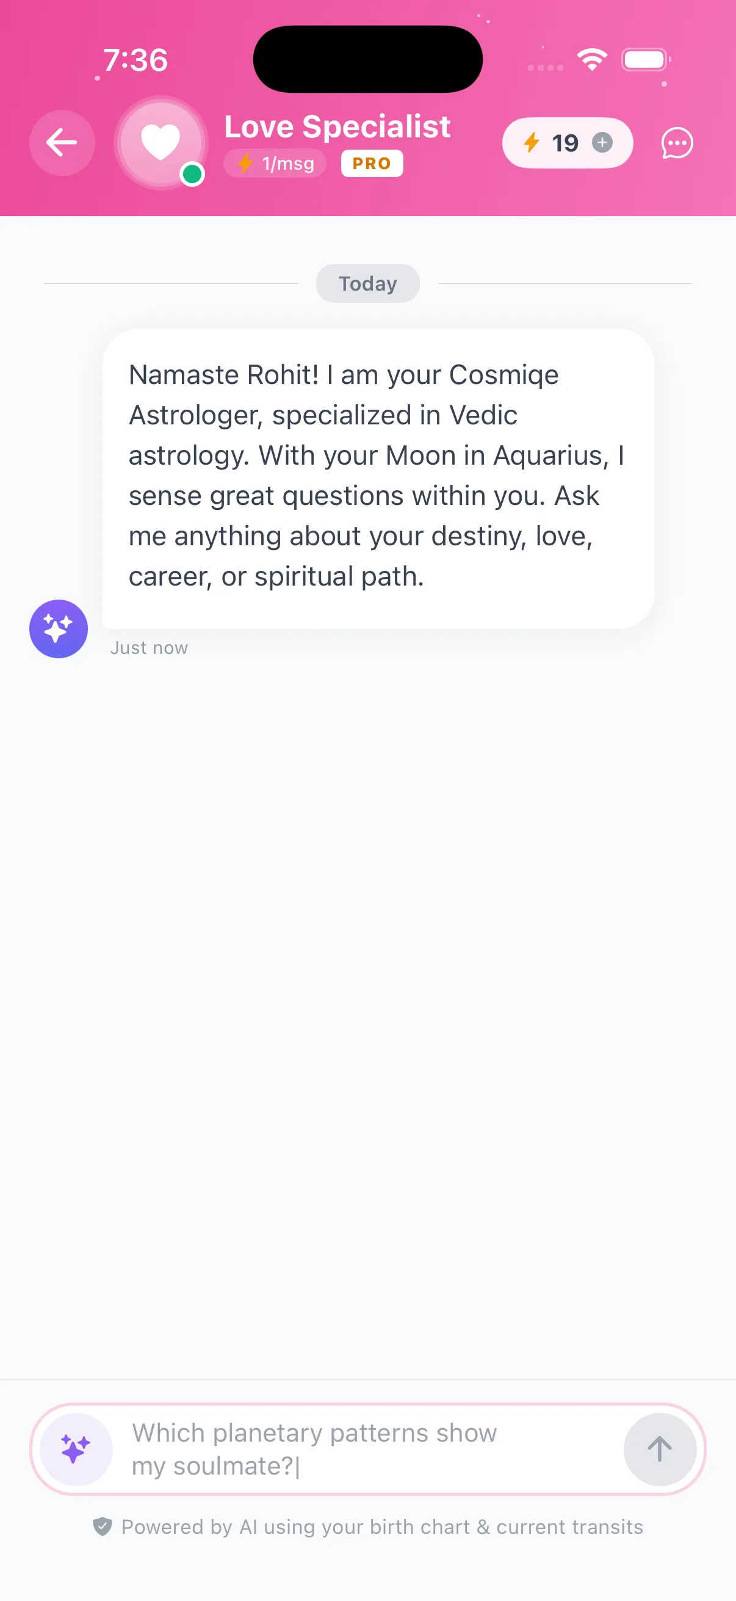Tap the purple astrologer sparkle avatar
The width and height of the screenshot is (736, 1601).
[x=59, y=628]
